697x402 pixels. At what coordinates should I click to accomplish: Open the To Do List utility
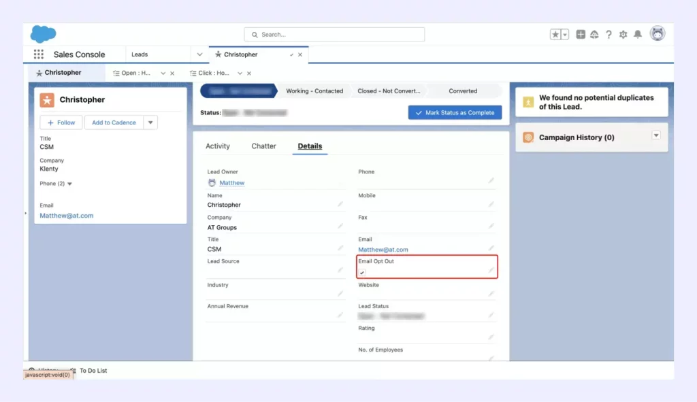89,371
